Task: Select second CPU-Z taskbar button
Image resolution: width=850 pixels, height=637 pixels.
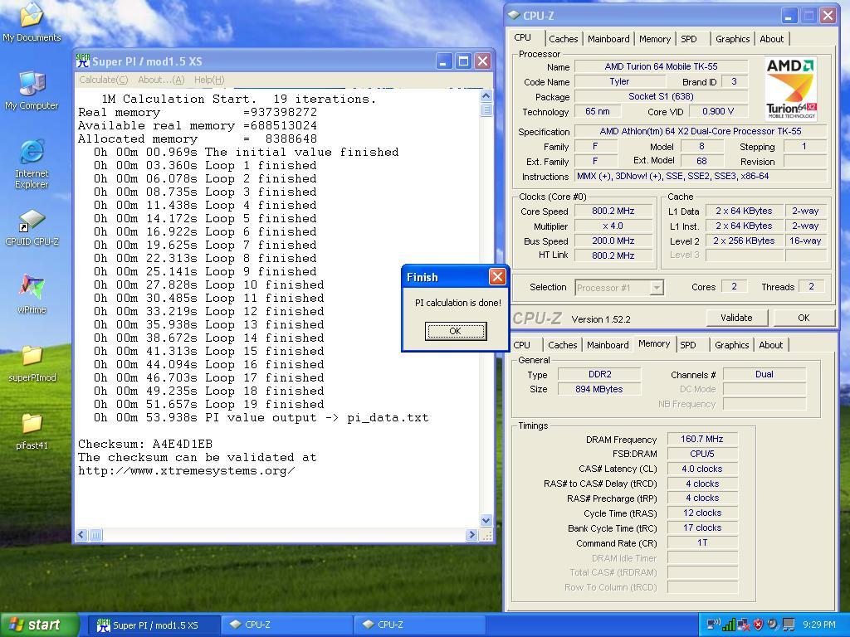Action: [420, 625]
